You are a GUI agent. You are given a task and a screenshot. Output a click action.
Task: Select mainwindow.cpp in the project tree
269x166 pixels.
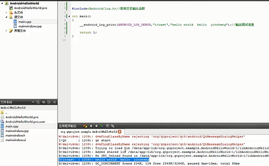click(x=30, y=26)
